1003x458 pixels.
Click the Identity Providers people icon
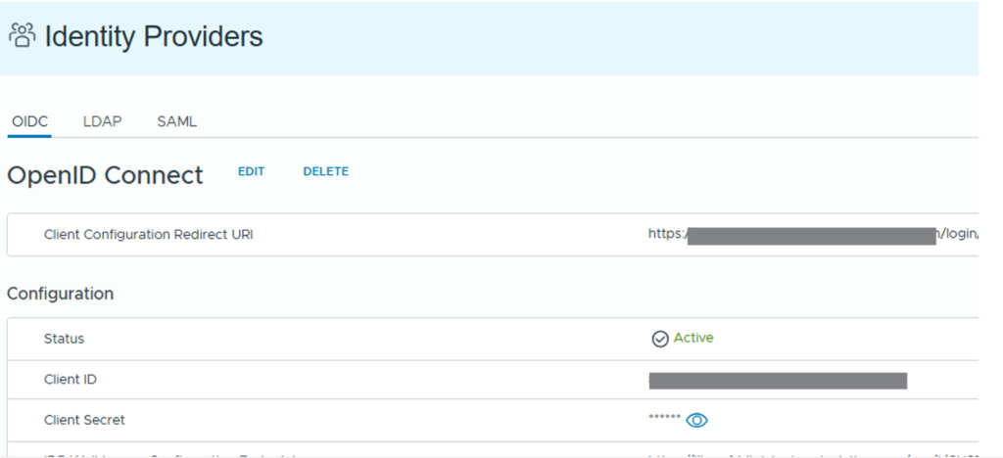click(x=23, y=36)
